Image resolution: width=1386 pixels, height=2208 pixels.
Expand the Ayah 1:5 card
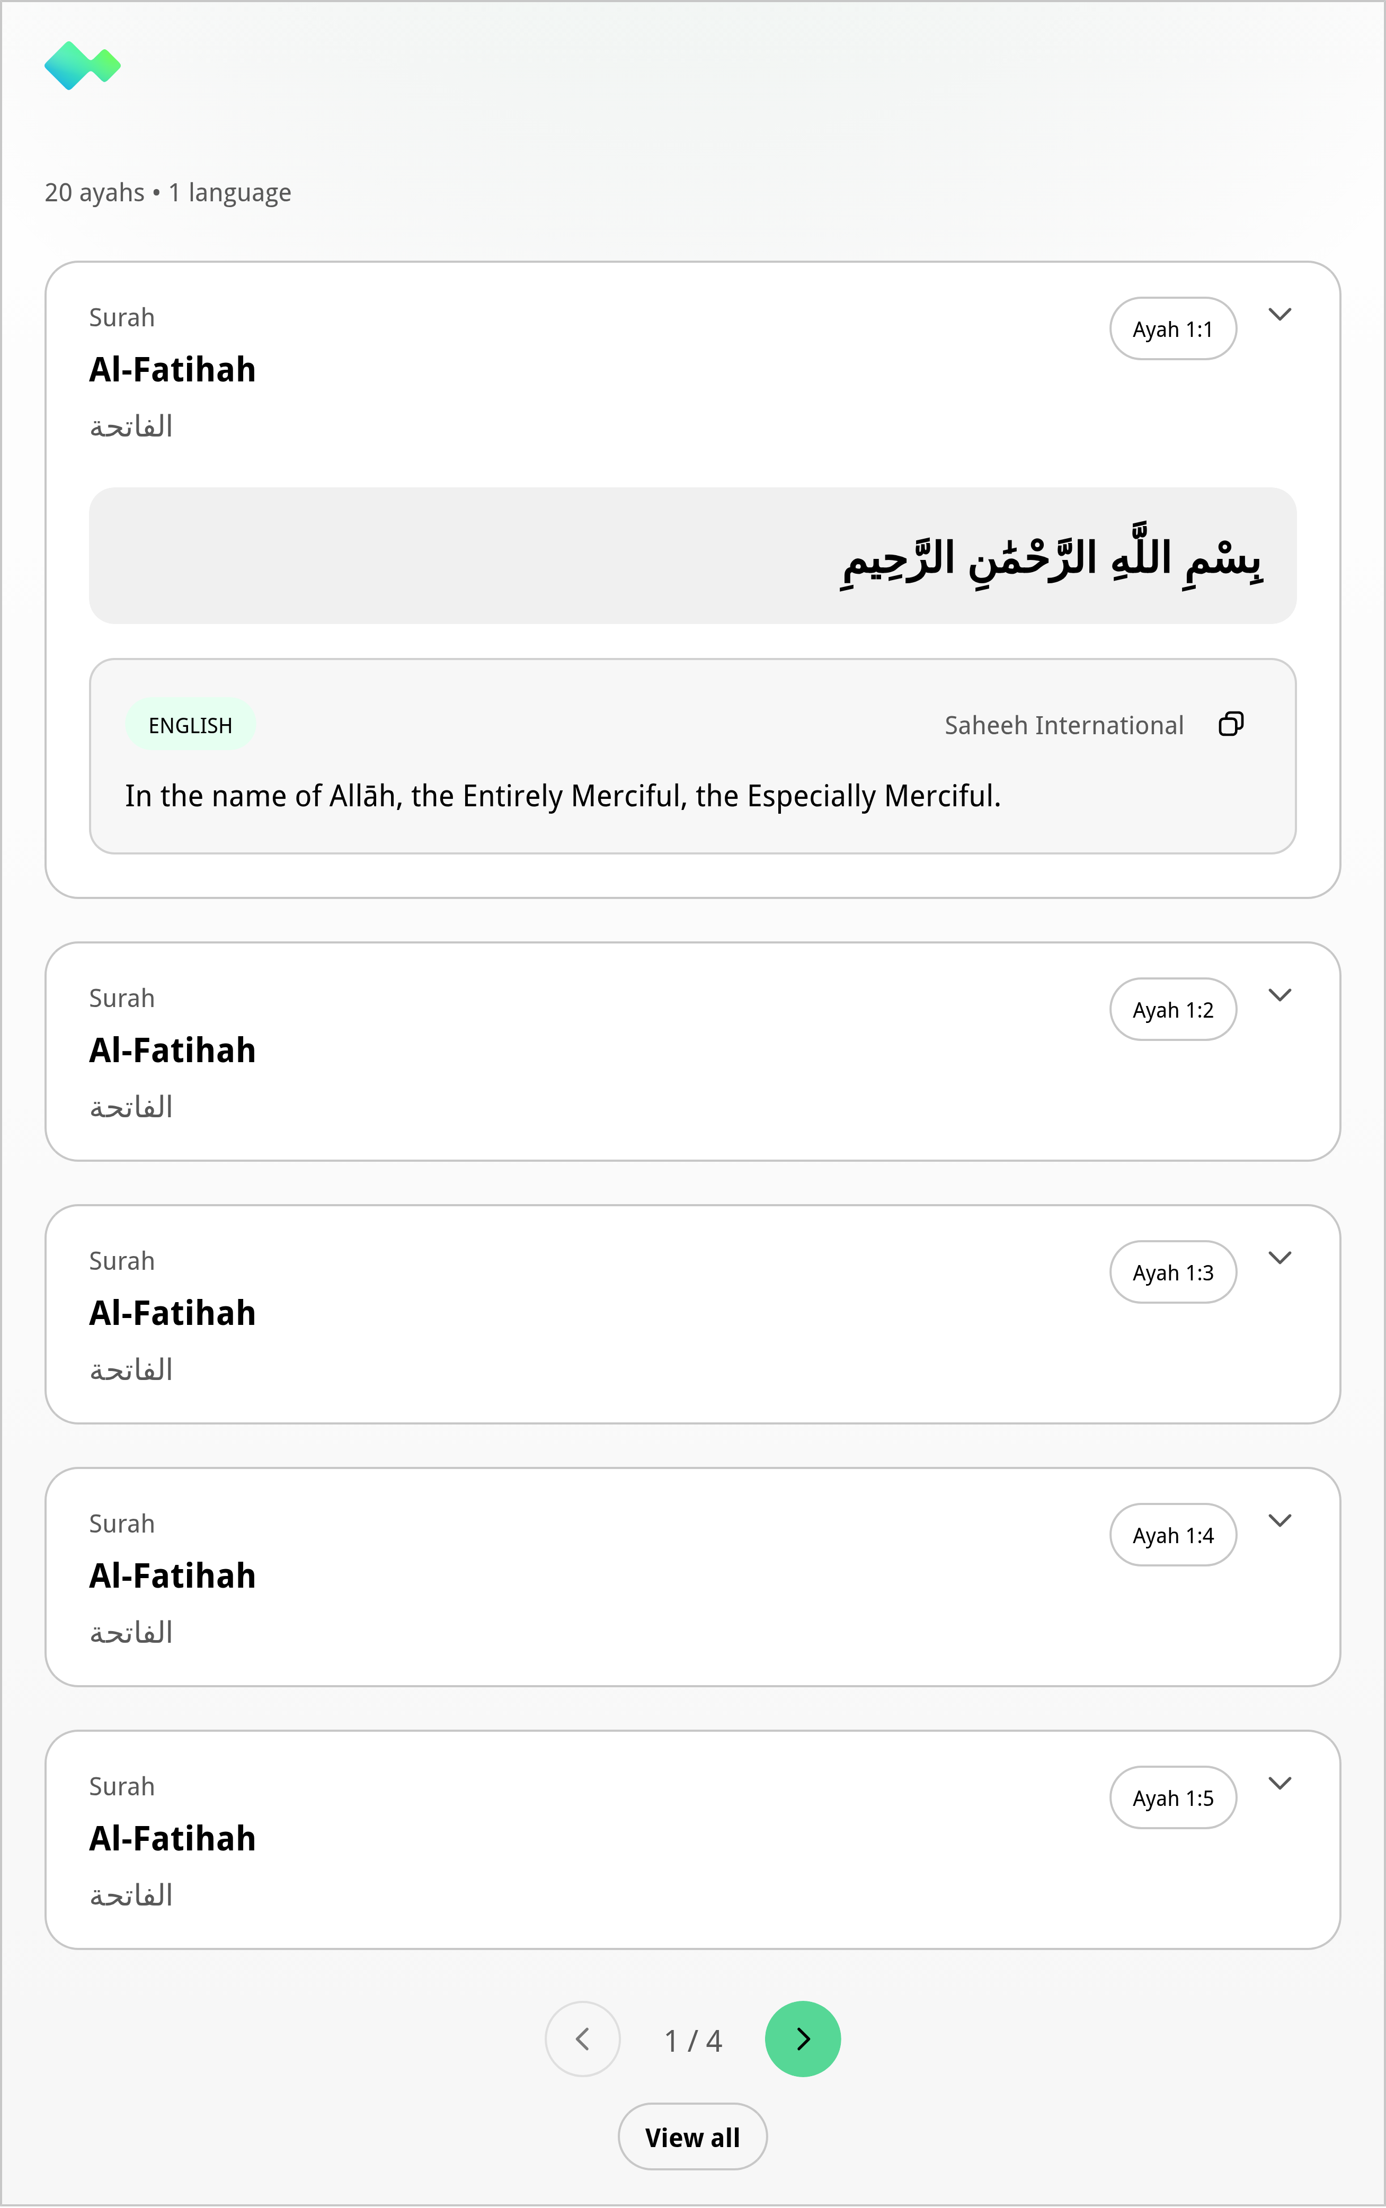1281,1783
